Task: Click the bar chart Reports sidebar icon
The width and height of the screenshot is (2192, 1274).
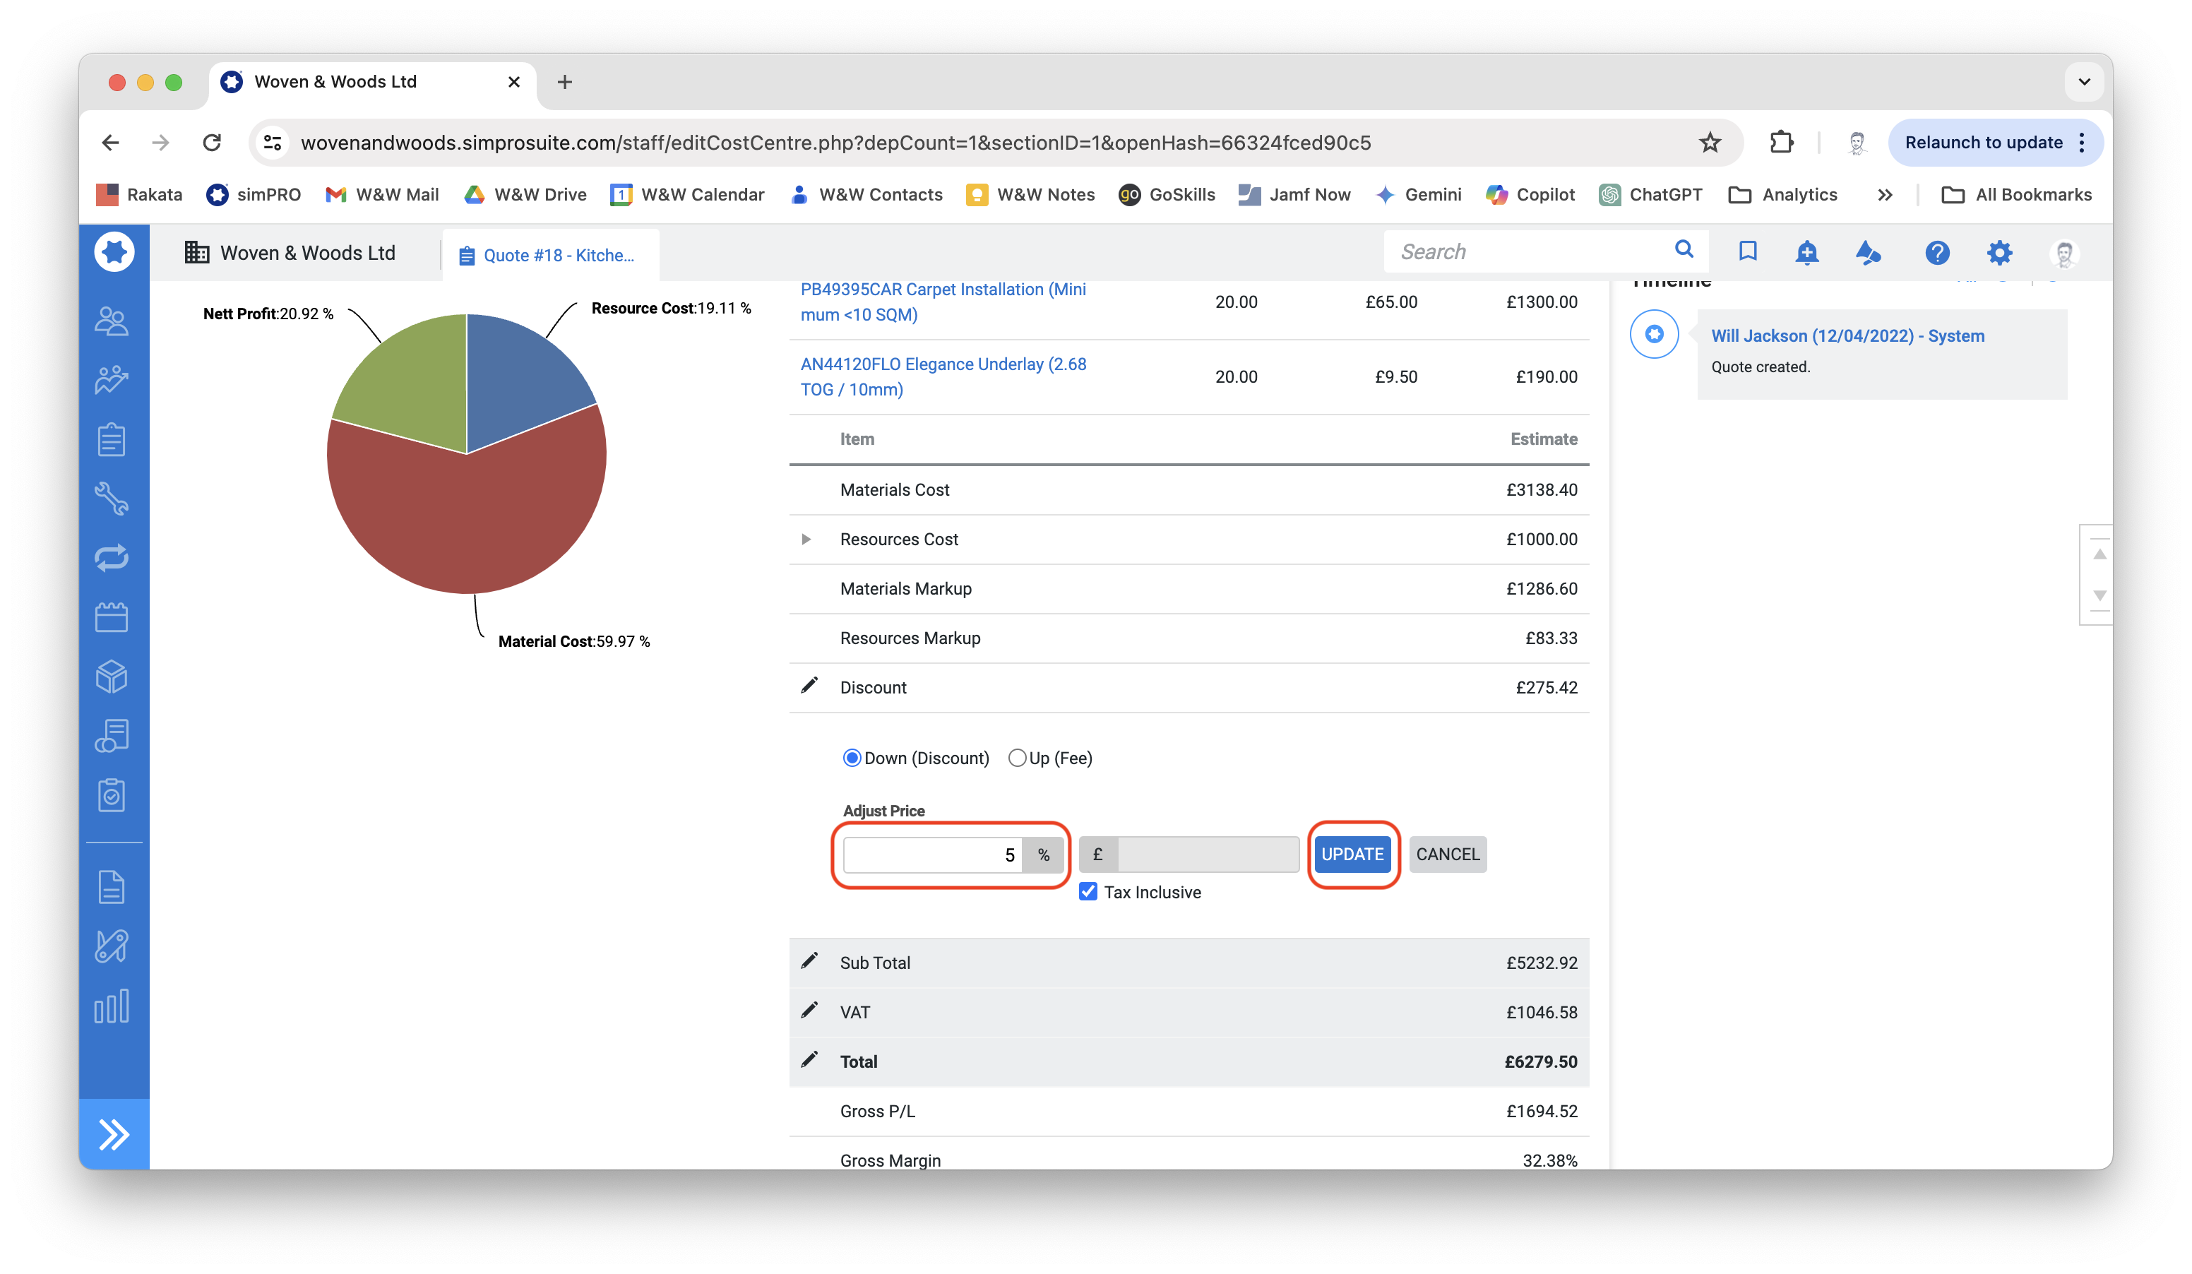Action: tap(112, 1006)
